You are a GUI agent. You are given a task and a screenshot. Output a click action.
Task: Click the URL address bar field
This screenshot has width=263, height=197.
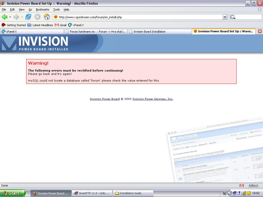pos(140,17)
